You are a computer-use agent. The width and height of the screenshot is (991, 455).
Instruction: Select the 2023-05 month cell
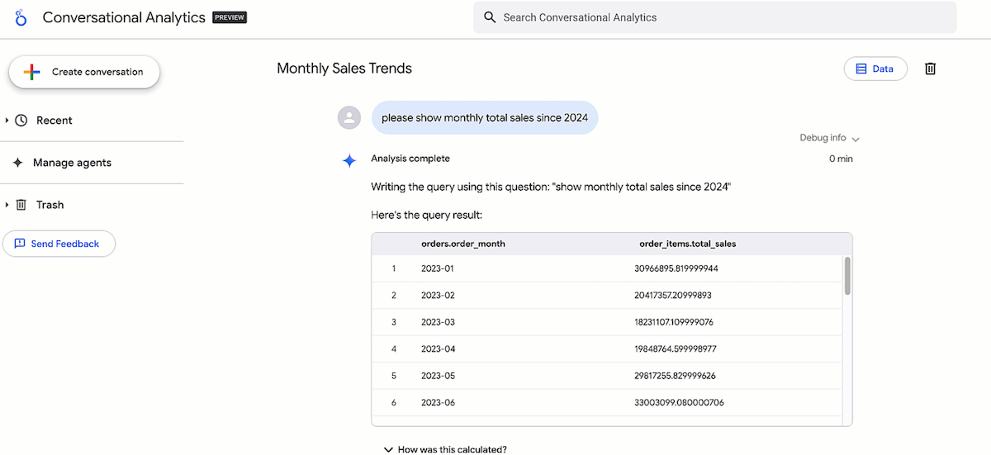438,376
